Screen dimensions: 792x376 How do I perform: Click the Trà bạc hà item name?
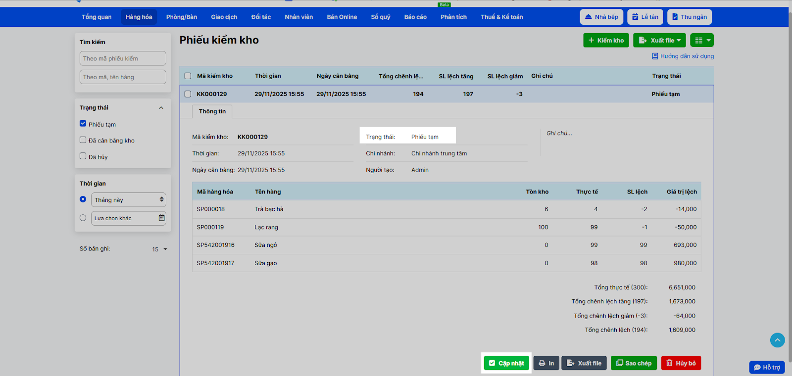269,209
